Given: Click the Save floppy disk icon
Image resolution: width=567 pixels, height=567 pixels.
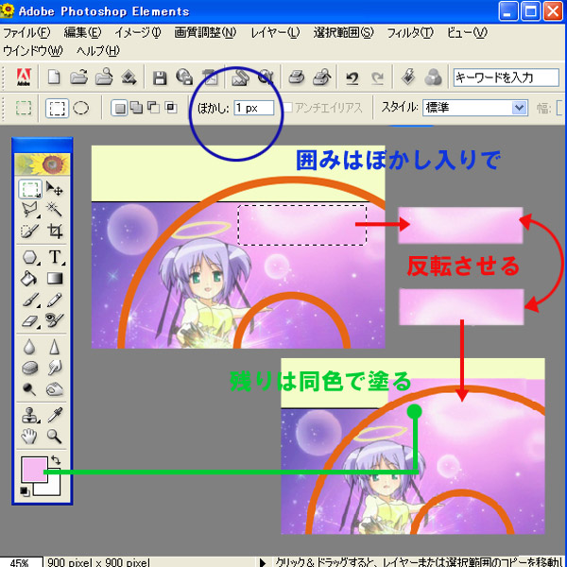Looking at the screenshot, I should pyautogui.click(x=160, y=77).
